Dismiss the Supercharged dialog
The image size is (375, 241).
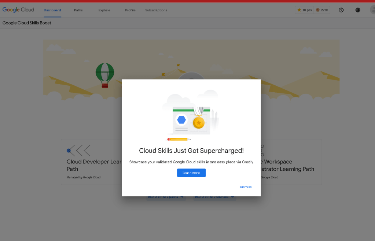click(x=246, y=187)
